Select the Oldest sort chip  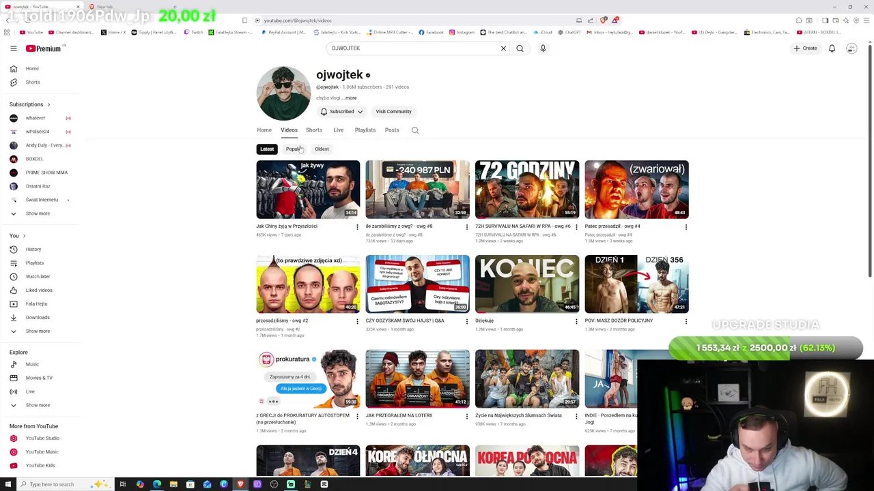(x=322, y=149)
